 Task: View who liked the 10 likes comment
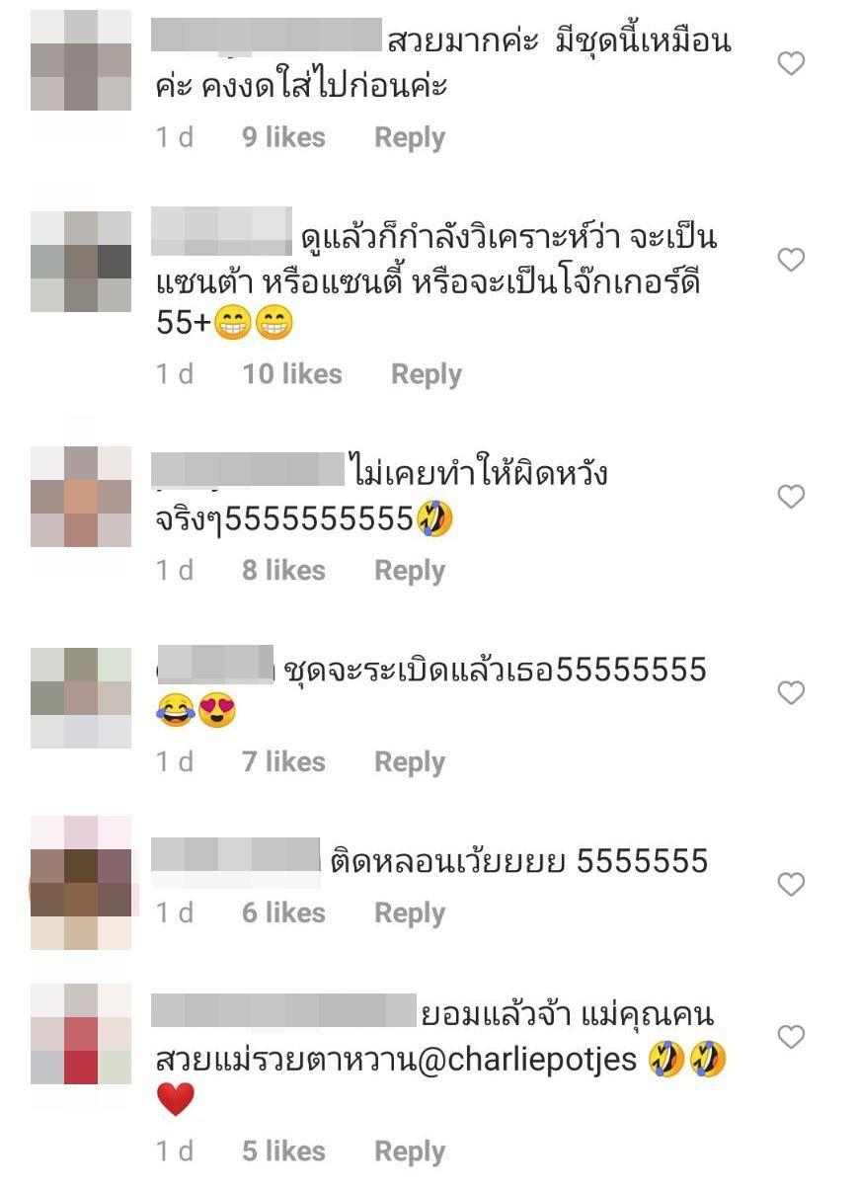(x=292, y=374)
